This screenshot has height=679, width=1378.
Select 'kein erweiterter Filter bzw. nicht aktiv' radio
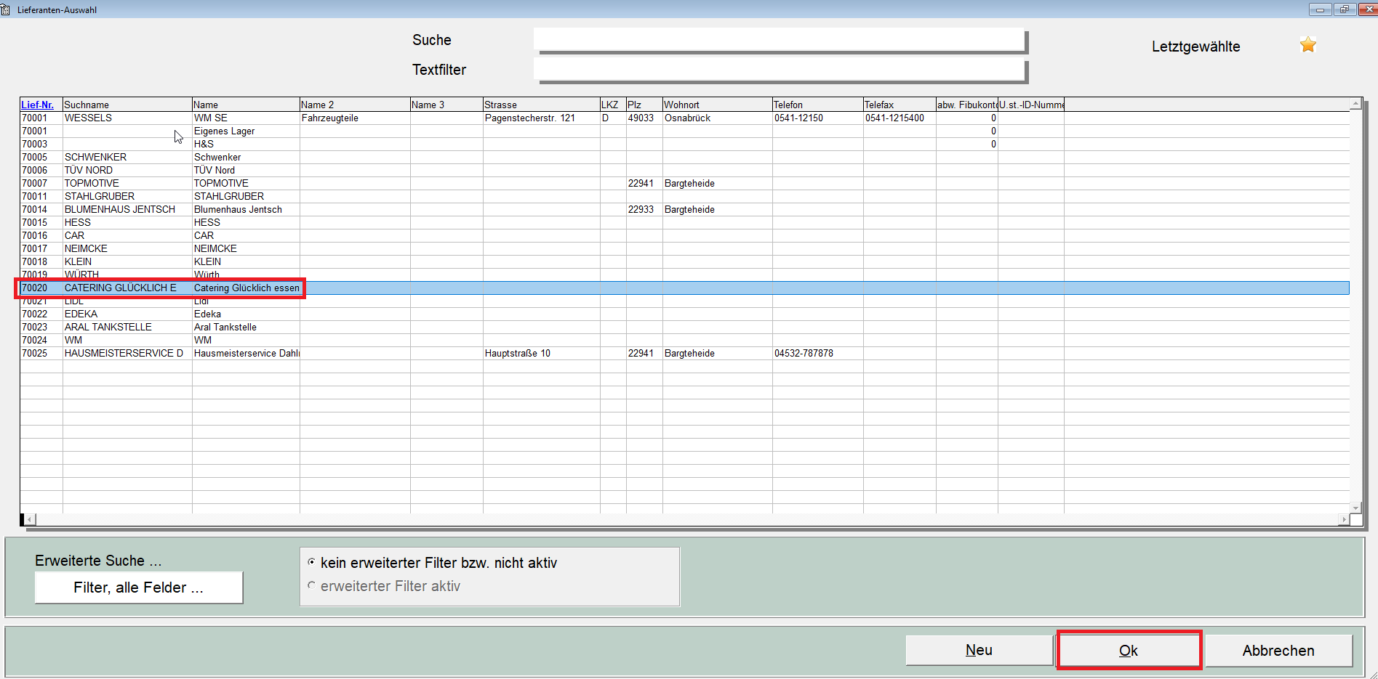point(311,562)
